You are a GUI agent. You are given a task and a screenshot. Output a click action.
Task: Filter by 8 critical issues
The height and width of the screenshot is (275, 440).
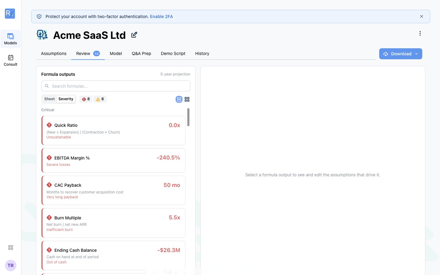coord(86,99)
